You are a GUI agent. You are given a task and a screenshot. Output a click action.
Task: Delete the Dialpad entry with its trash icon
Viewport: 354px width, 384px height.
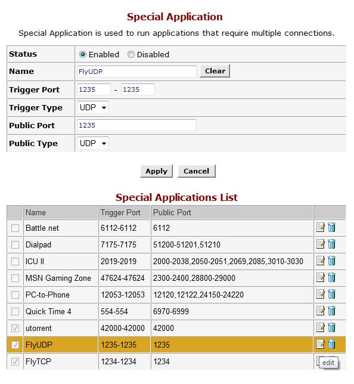click(x=331, y=244)
